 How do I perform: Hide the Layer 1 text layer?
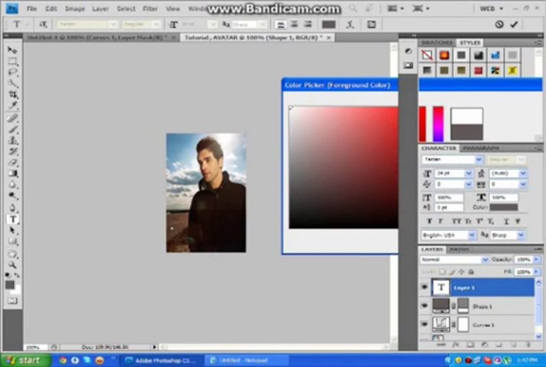tap(425, 287)
